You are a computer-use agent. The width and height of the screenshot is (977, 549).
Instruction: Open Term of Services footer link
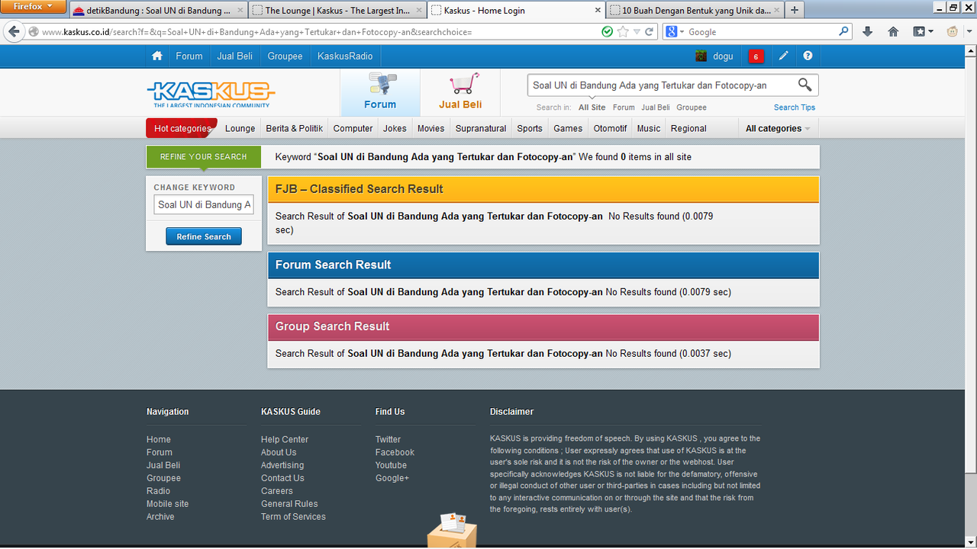293,516
